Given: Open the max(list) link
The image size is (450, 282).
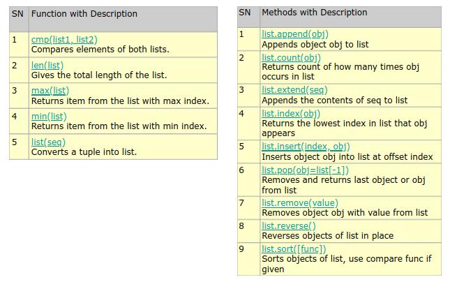Looking at the screenshot, I should (x=50, y=91).
